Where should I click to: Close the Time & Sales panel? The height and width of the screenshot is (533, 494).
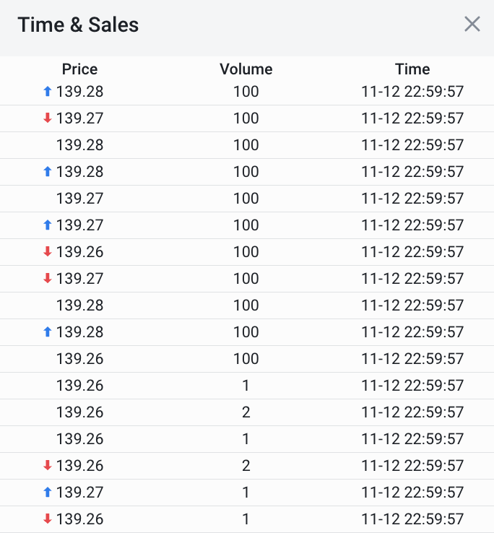point(472,25)
